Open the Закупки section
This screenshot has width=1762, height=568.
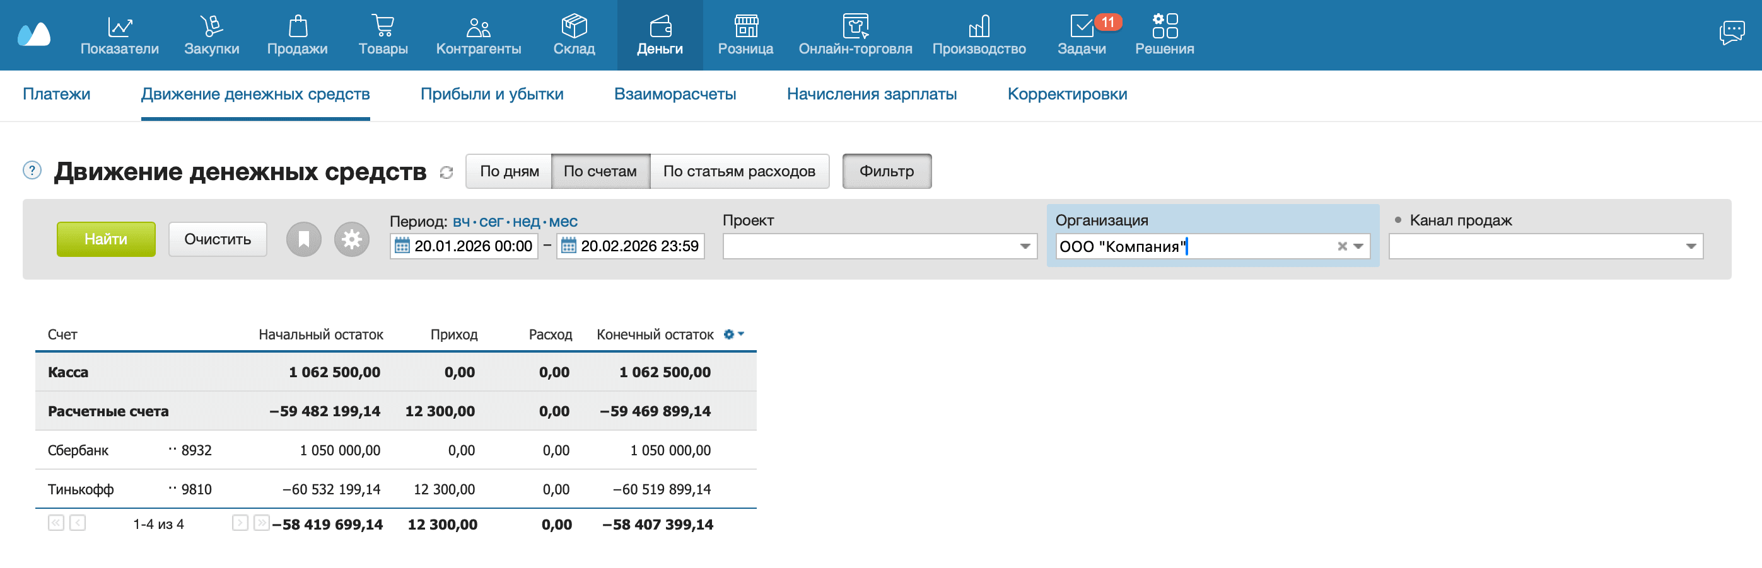(211, 34)
